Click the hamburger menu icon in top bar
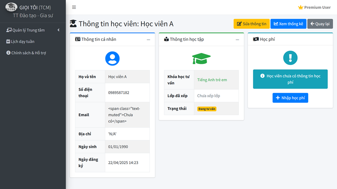Image resolution: width=337 pixels, height=189 pixels. (x=74, y=7)
